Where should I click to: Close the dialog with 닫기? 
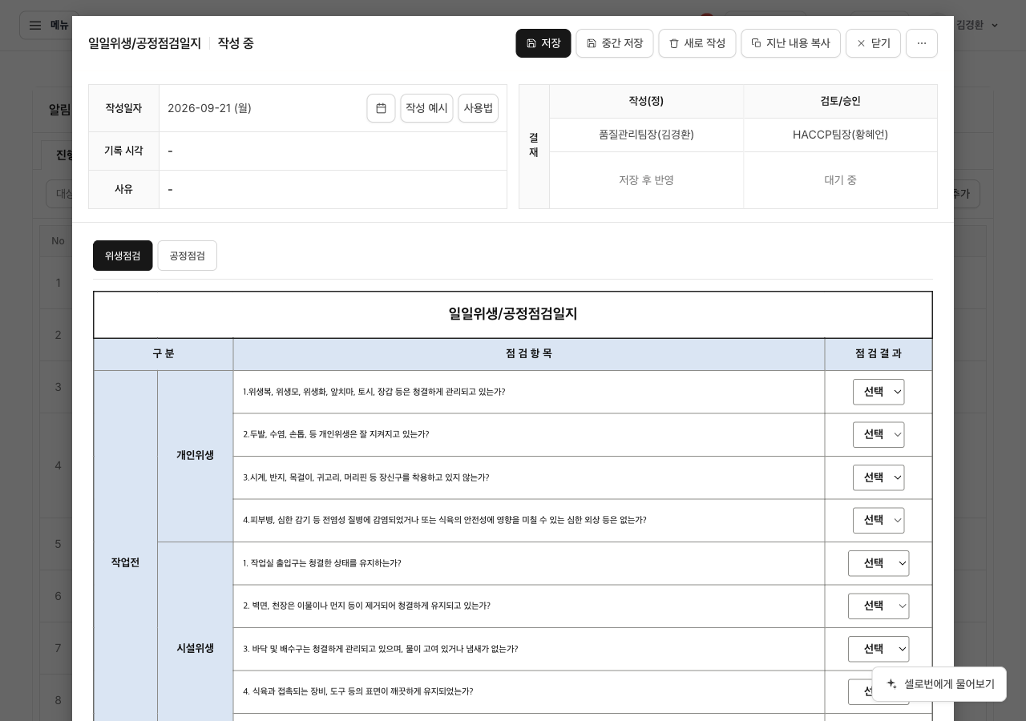click(x=873, y=43)
